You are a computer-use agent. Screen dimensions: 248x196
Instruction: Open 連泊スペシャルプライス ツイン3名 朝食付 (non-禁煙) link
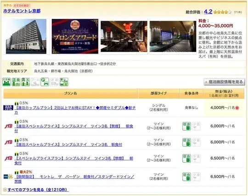click(68, 144)
